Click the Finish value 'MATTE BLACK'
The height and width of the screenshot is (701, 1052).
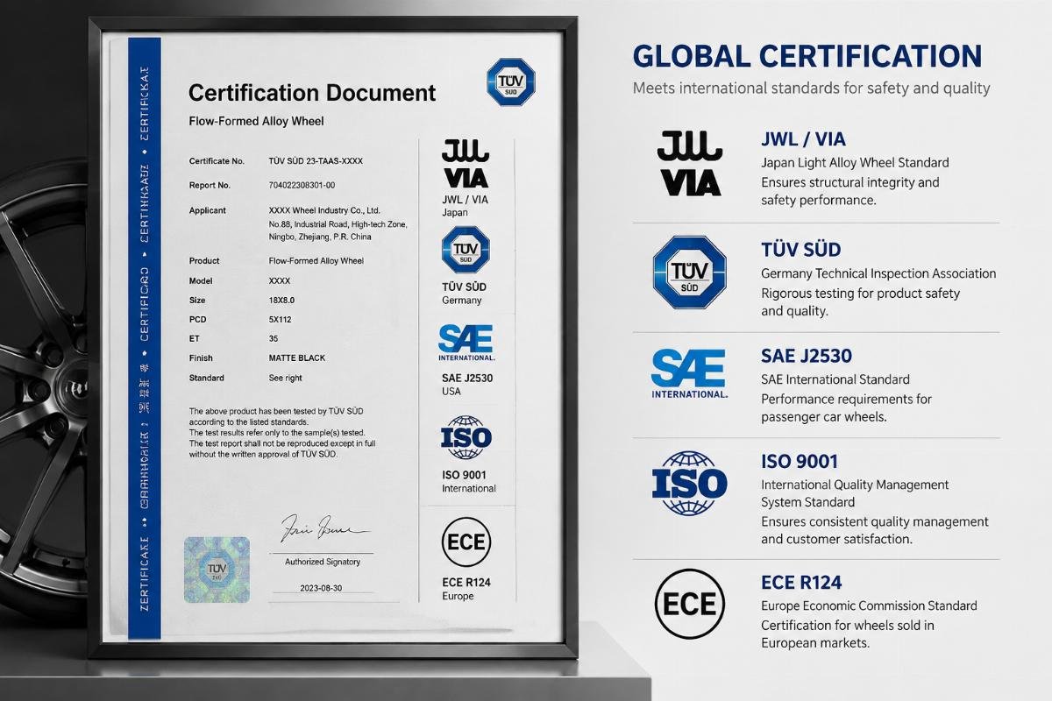(x=295, y=358)
